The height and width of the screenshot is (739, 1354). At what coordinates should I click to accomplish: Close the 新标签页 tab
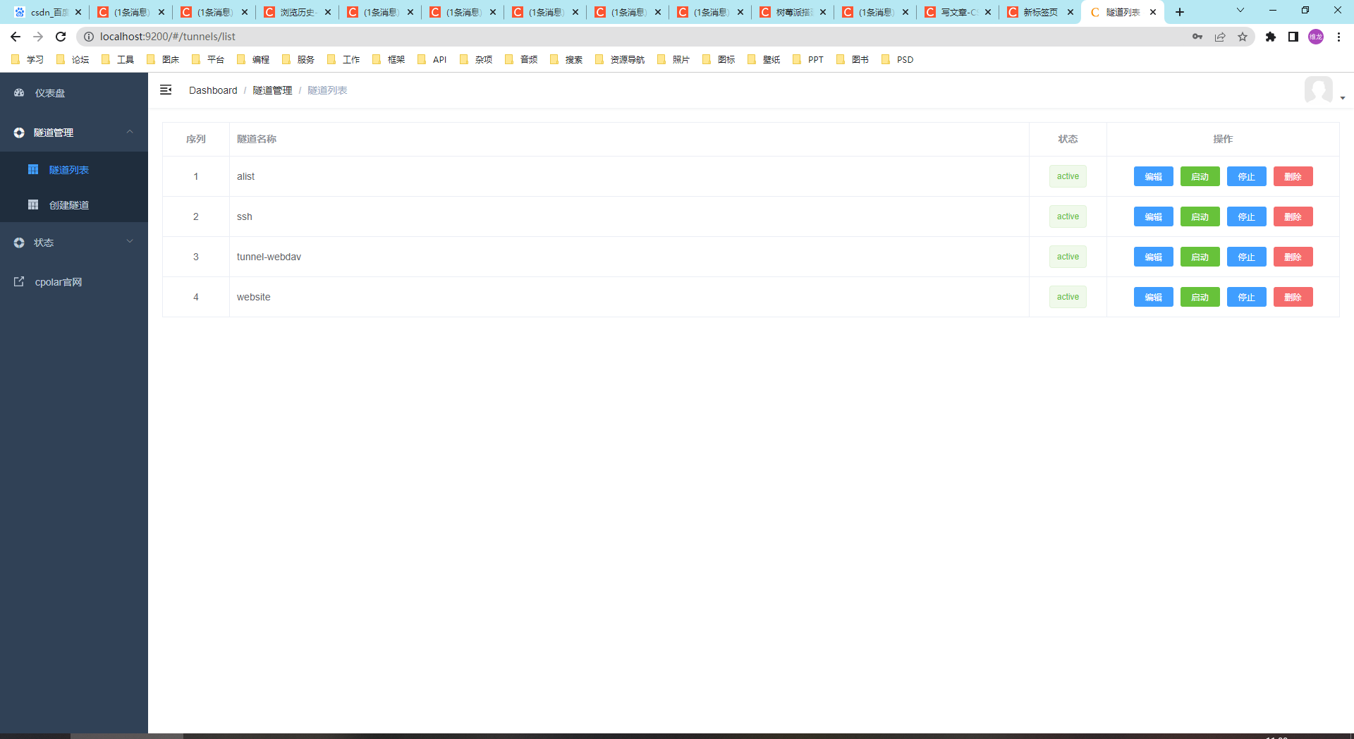(x=1071, y=12)
